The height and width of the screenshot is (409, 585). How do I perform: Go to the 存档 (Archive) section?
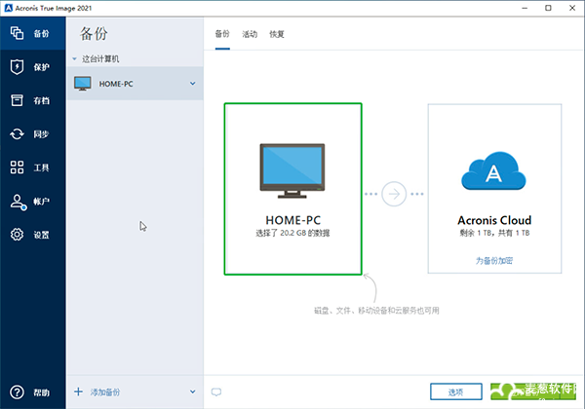(x=29, y=100)
